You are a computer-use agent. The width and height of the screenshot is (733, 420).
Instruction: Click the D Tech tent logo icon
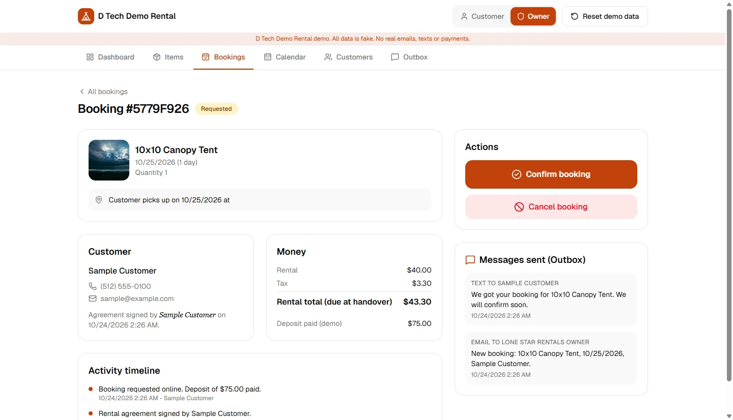tap(86, 16)
